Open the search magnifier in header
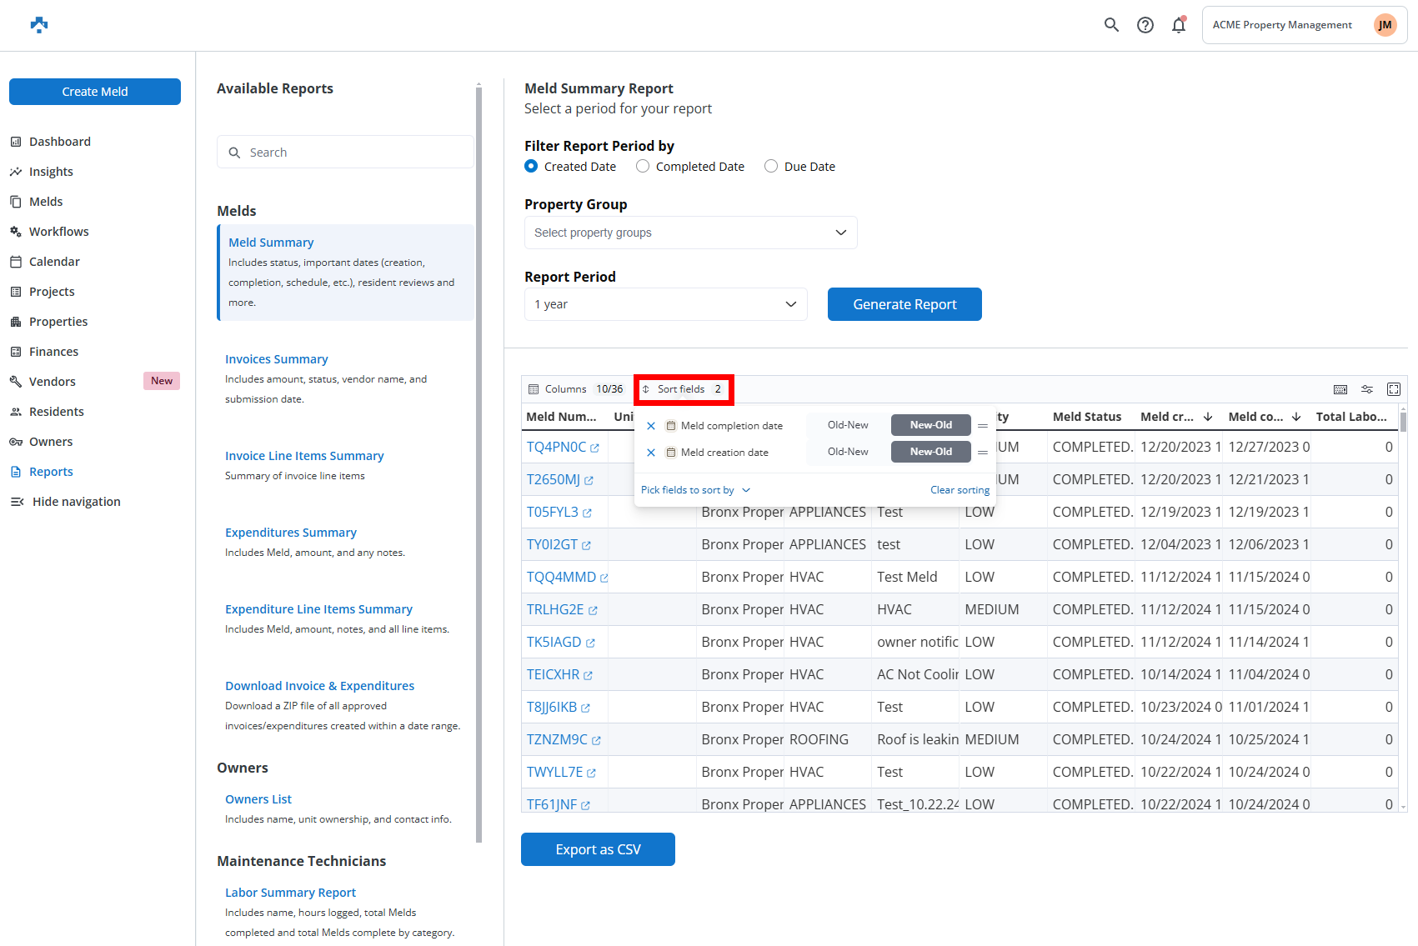 click(1111, 25)
